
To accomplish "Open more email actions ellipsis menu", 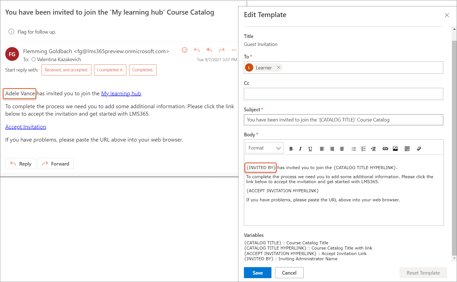I will [234, 50].
